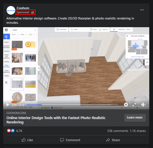Select the light gray carpet with star
This screenshot has height=148, width=153.
17,84
